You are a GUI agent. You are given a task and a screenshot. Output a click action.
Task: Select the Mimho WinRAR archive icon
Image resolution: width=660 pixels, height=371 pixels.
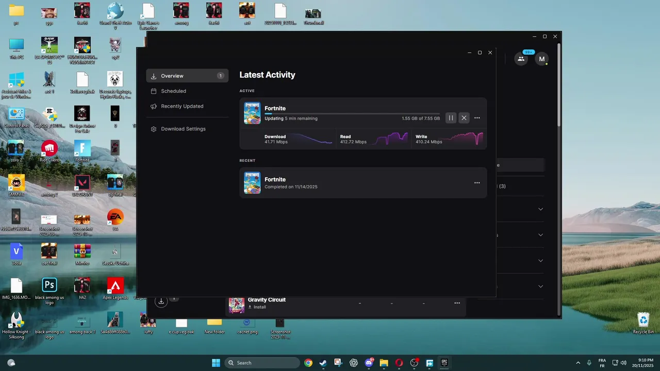pyautogui.click(x=82, y=254)
